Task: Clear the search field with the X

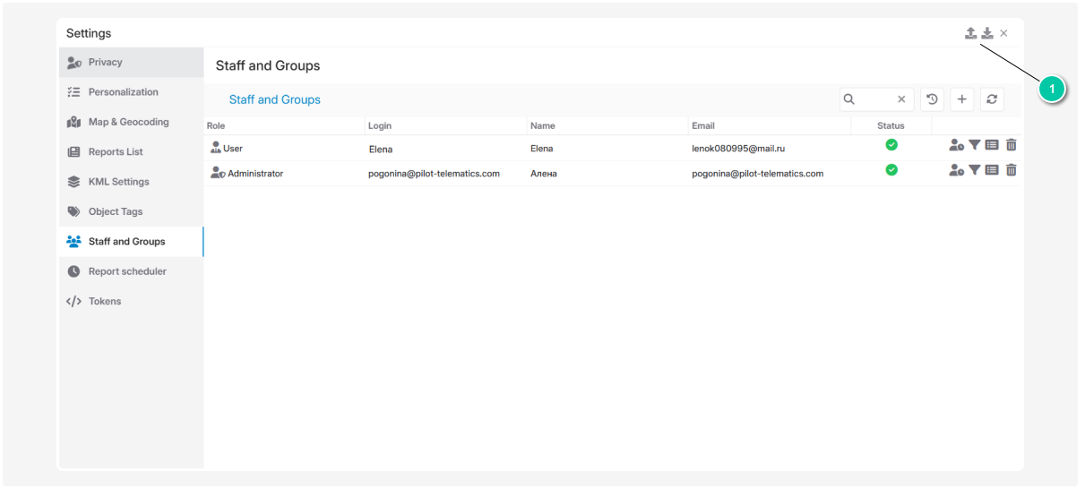Action: tap(901, 99)
